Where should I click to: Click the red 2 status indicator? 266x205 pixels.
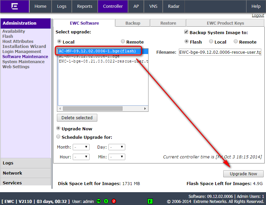(114, 201)
